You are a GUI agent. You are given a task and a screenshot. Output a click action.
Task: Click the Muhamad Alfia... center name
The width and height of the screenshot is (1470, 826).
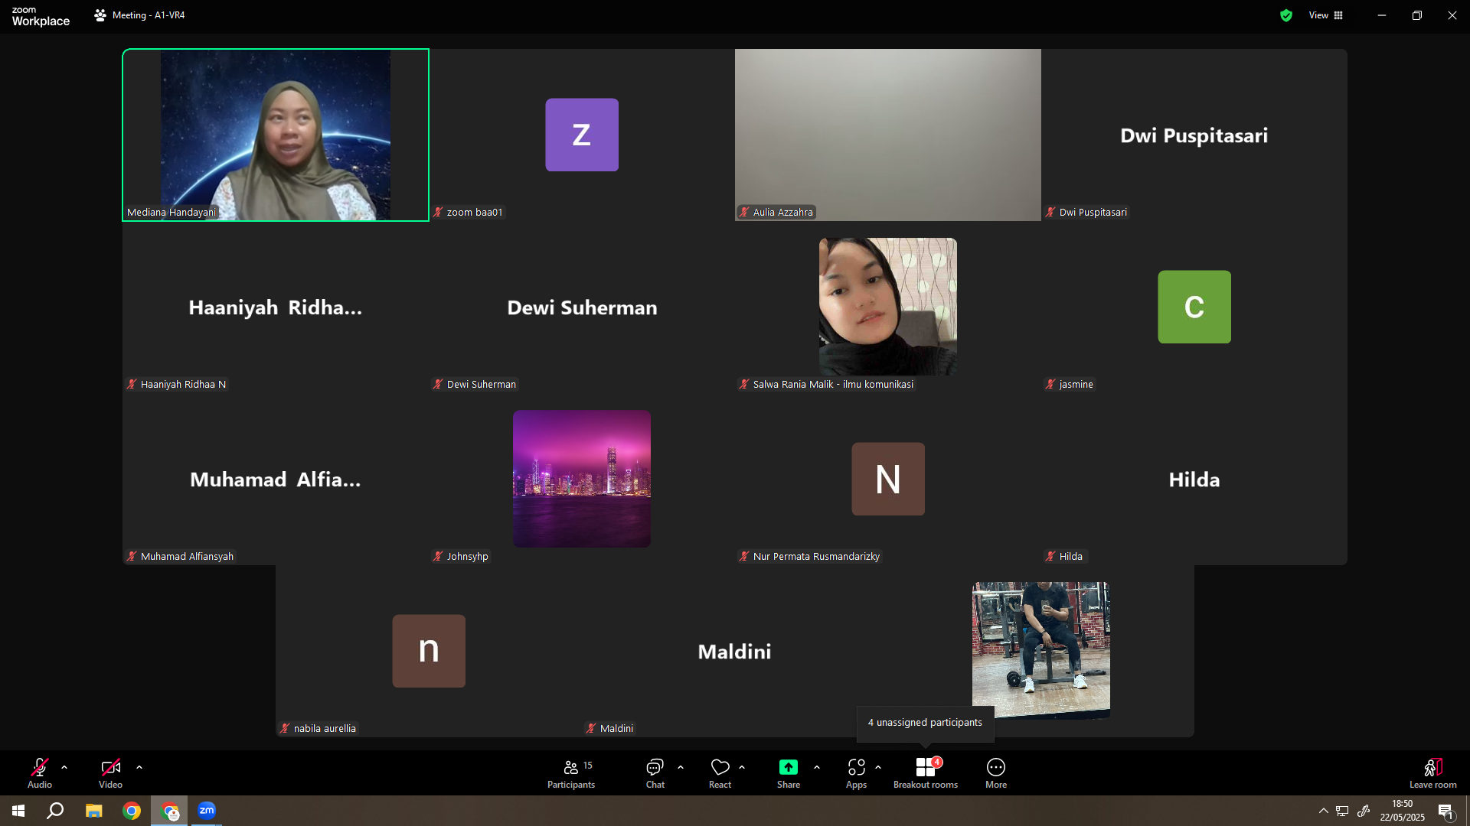coord(276,480)
